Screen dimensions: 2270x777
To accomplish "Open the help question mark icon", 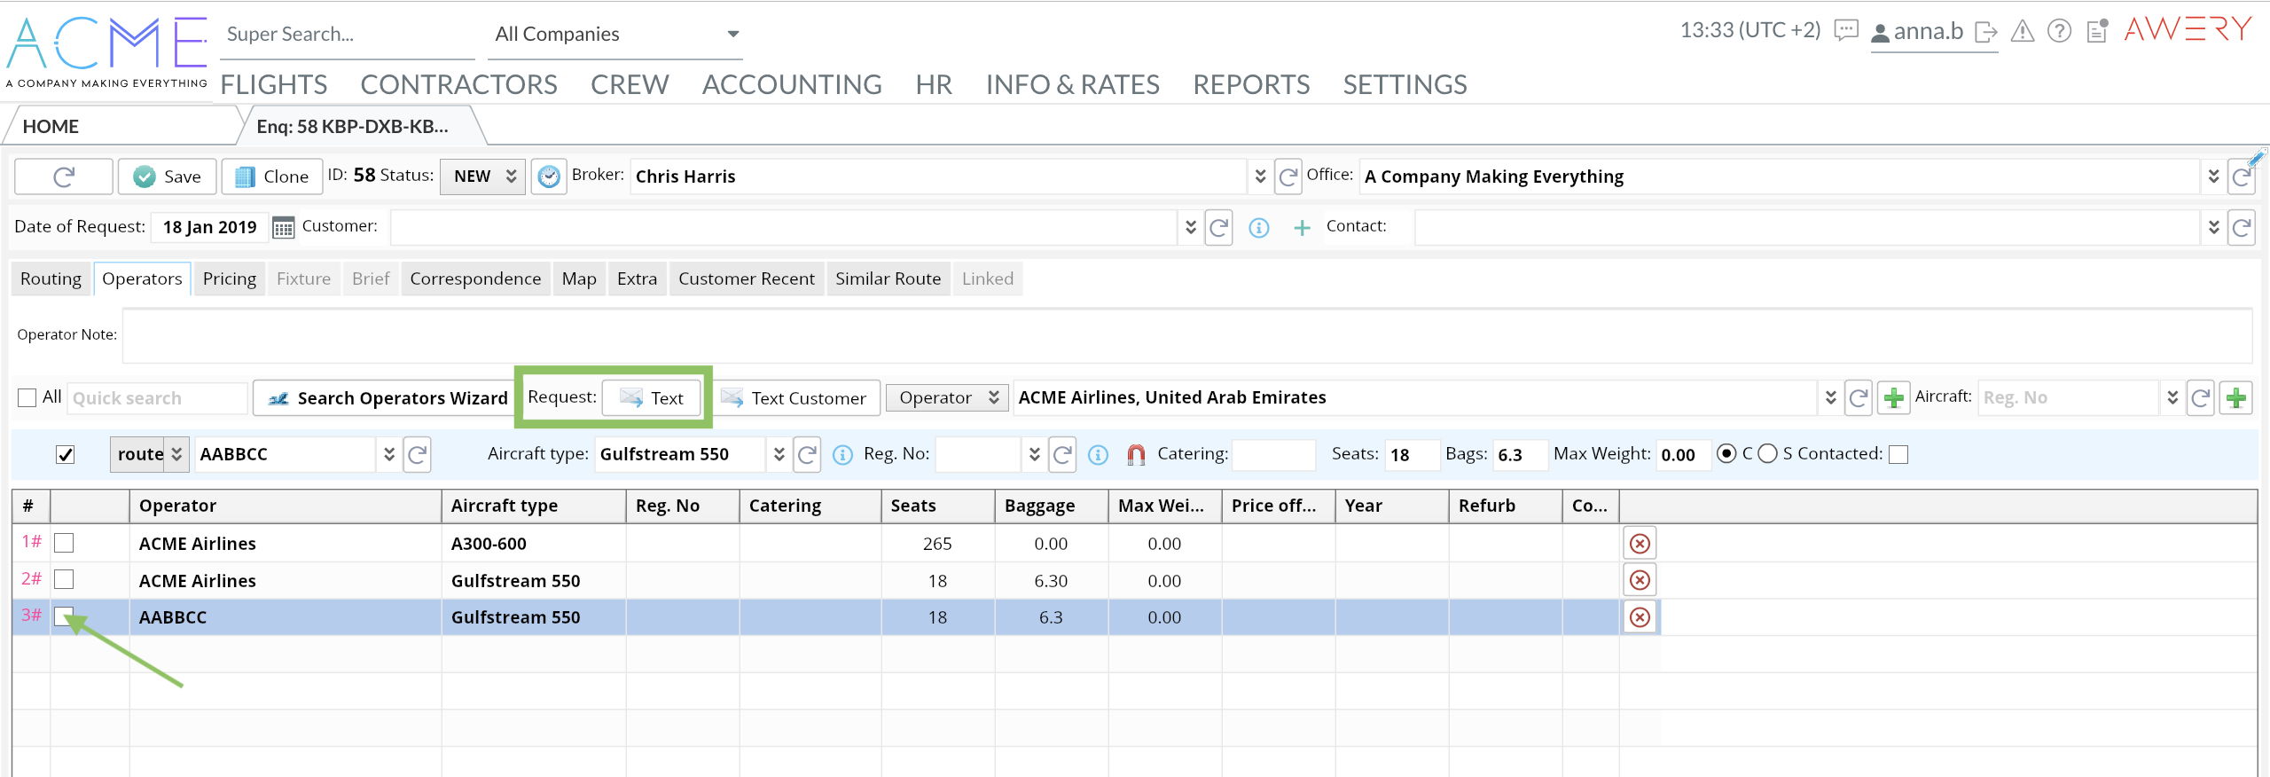I will [x=2059, y=32].
